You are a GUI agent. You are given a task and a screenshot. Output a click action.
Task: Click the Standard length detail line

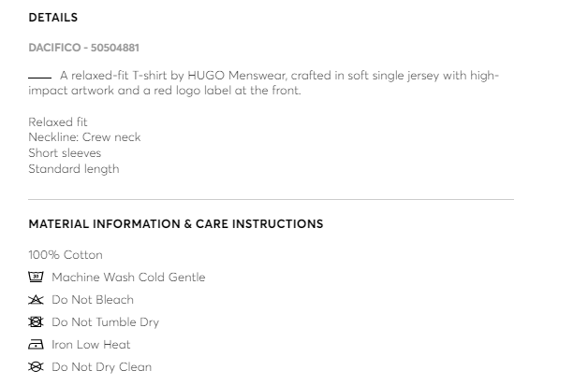pyautogui.click(x=74, y=169)
